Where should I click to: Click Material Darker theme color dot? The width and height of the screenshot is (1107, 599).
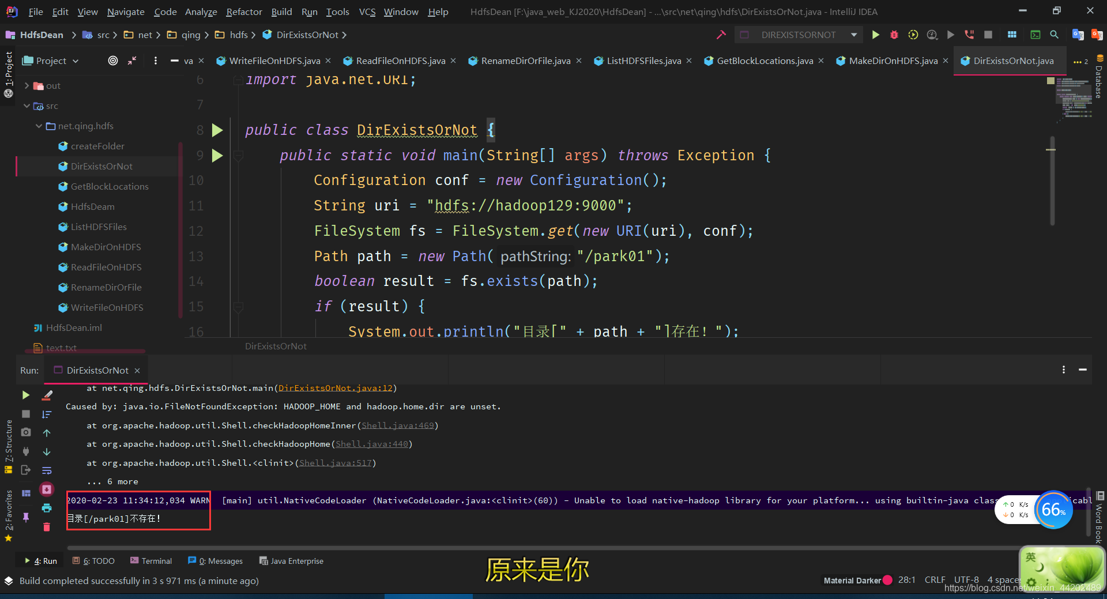pos(888,580)
